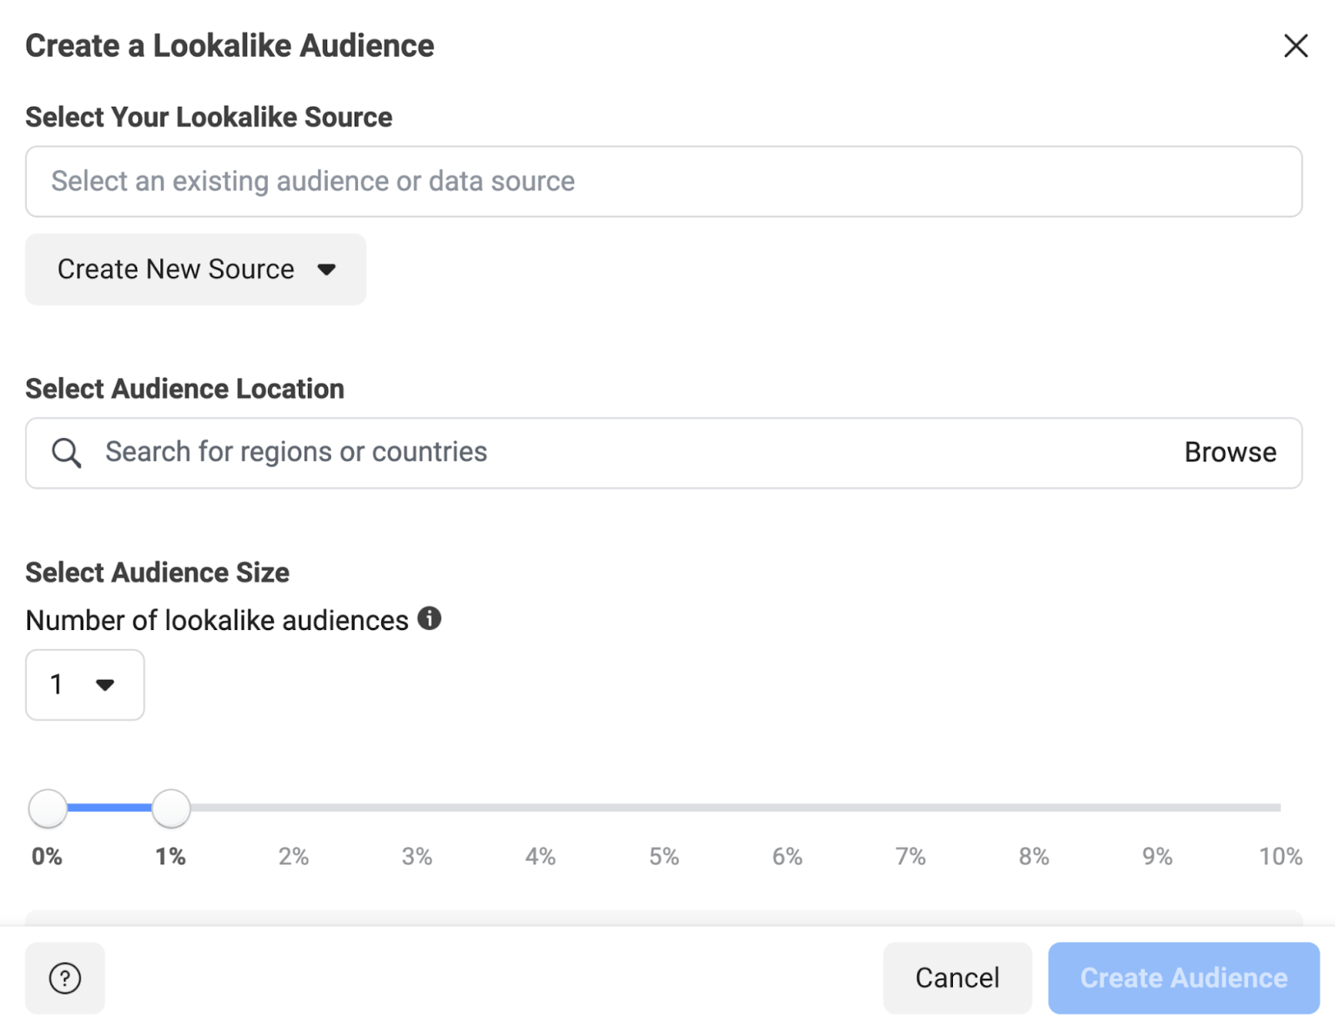Click the 10% label on the size scale
This screenshot has height=1022, width=1335.
coord(1279,855)
